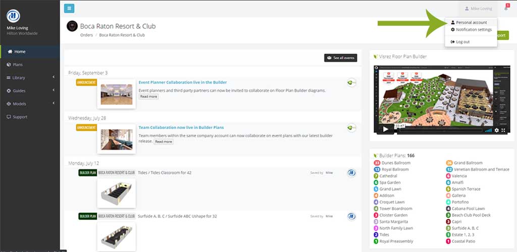The image size is (517, 252).
Task: Read more about Event Planner Collaboration
Action: coord(149,96)
